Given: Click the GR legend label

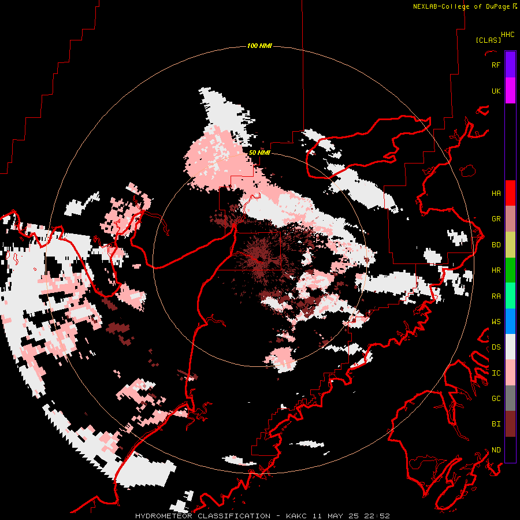Looking at the screenshot, I should (x=496, y=219).
